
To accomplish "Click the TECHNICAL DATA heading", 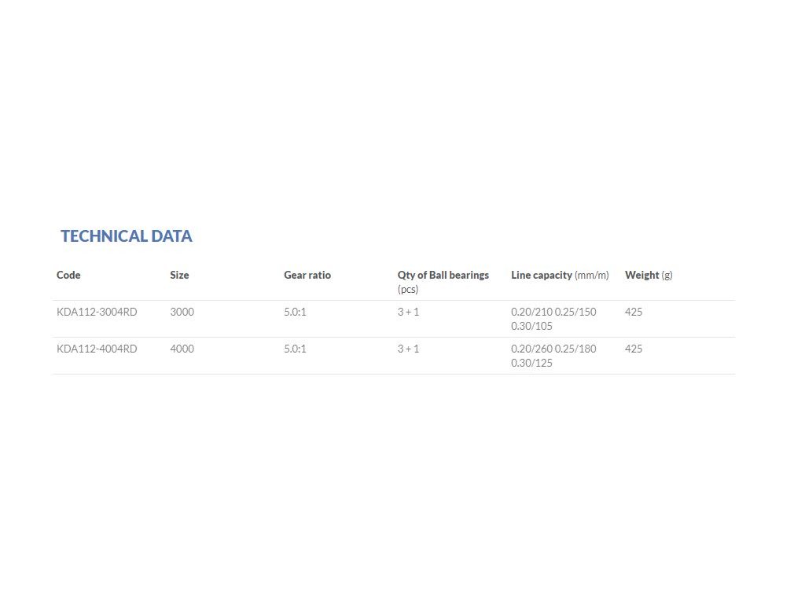I will pos(127,236).
